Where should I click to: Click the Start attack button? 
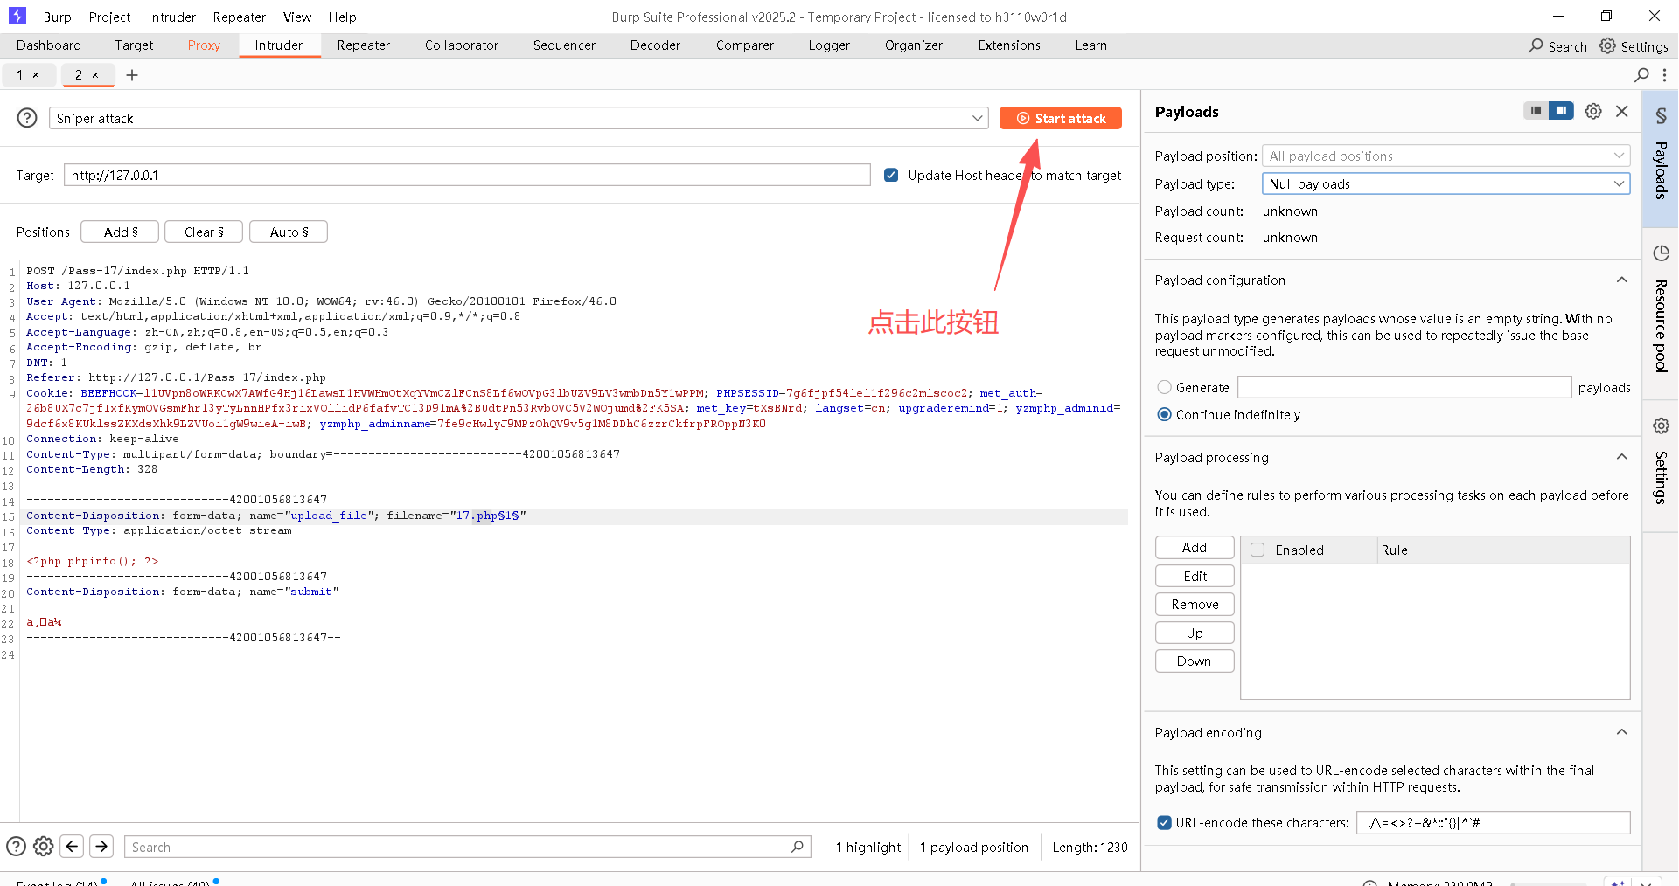point(1060,118)
